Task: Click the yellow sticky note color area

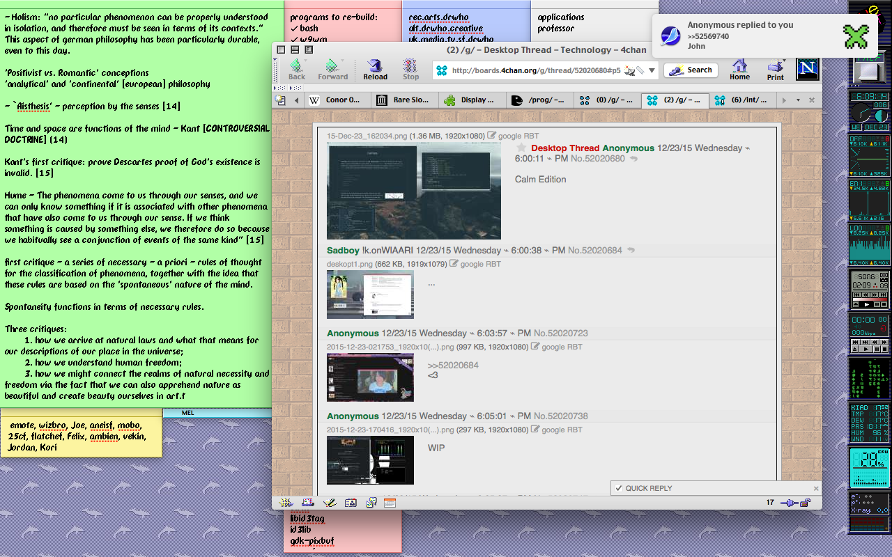Action: coord(81,437)
